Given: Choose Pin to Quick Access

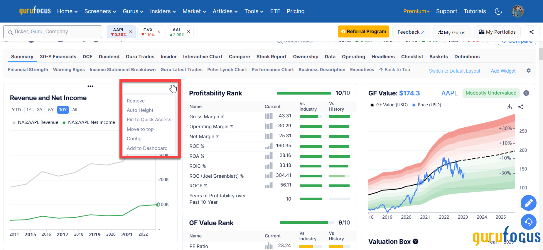Looking at the screenshot, I should pos(149,119).
